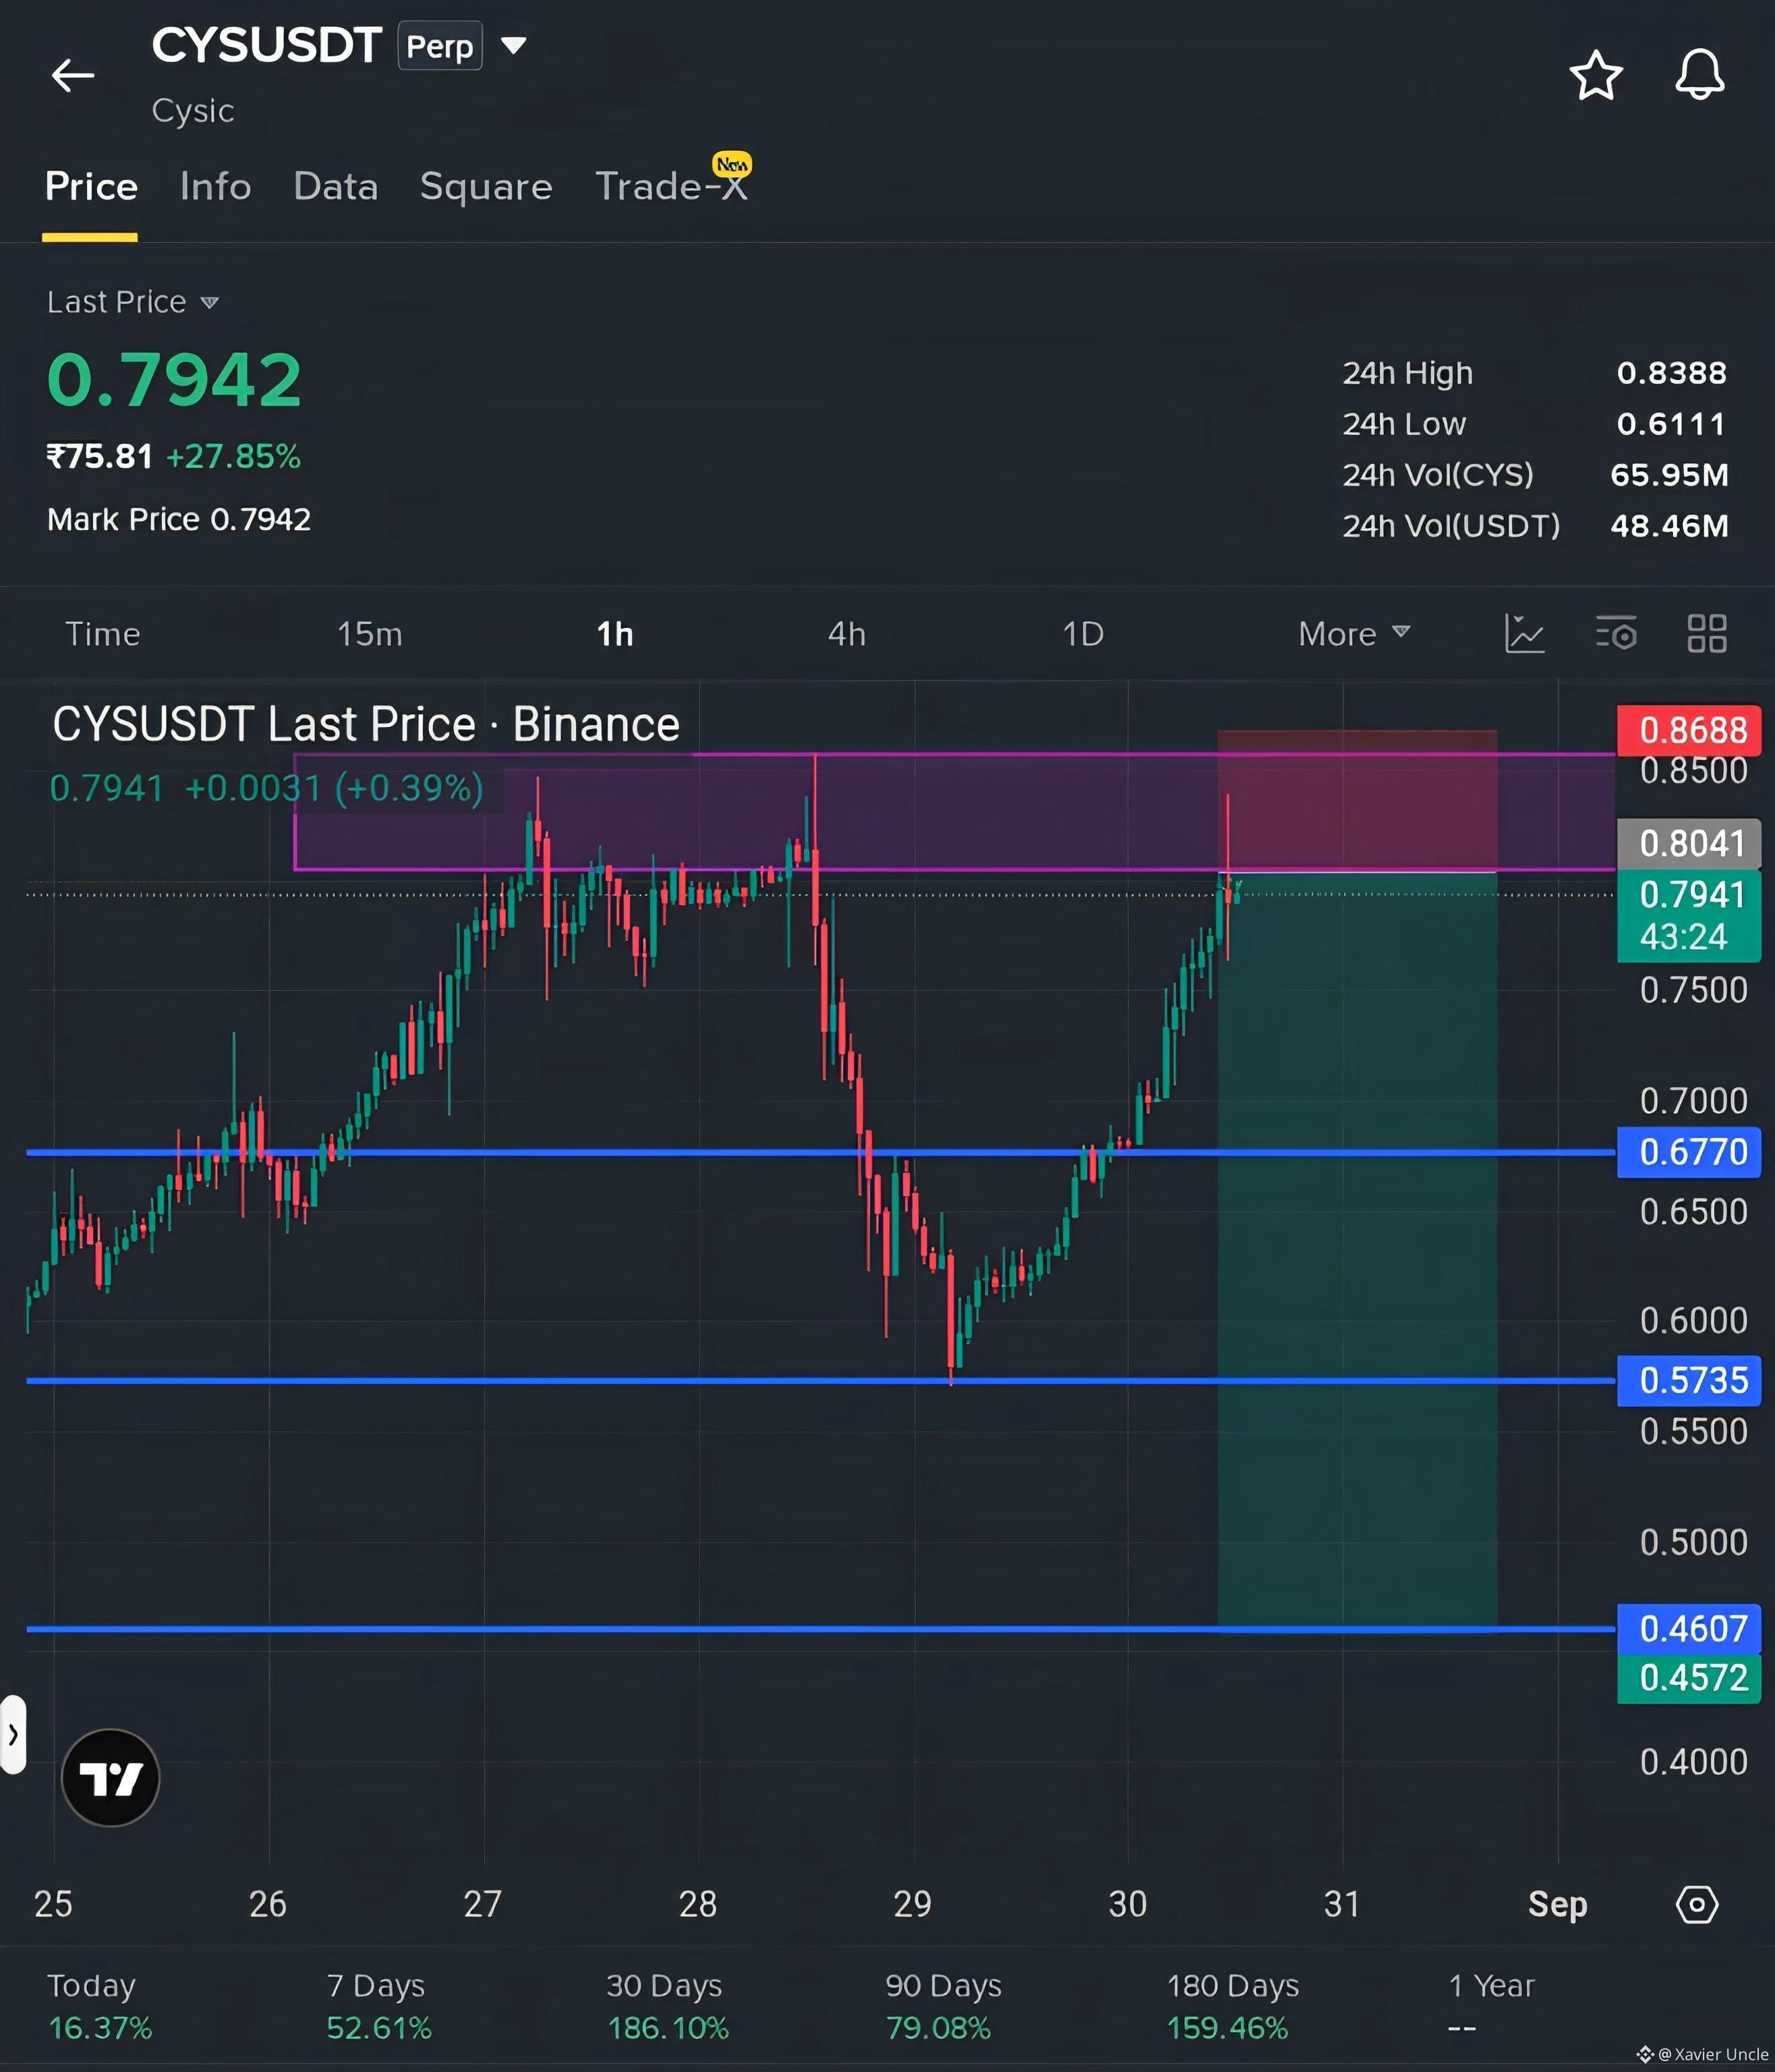This screenshot has width=1775, height=2072.
Task: Click the 29 date label on time axis
Action: click(912, 1904)
